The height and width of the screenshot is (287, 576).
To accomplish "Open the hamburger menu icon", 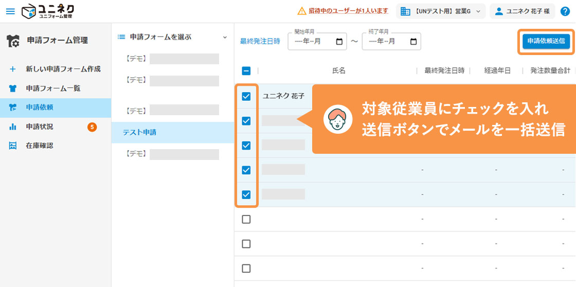I will coord(10,11).
